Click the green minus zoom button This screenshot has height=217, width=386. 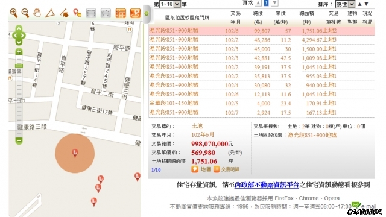tap(19, 140)
